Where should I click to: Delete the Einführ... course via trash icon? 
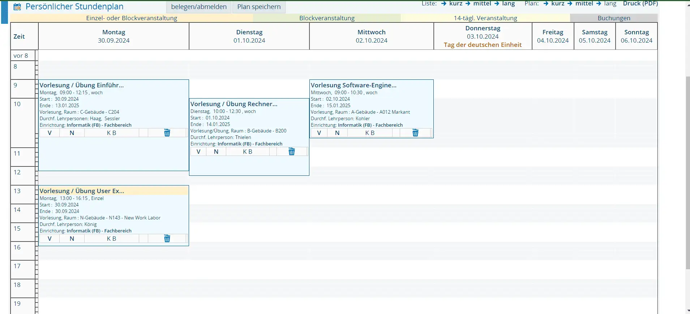click(x=167, y=133)
